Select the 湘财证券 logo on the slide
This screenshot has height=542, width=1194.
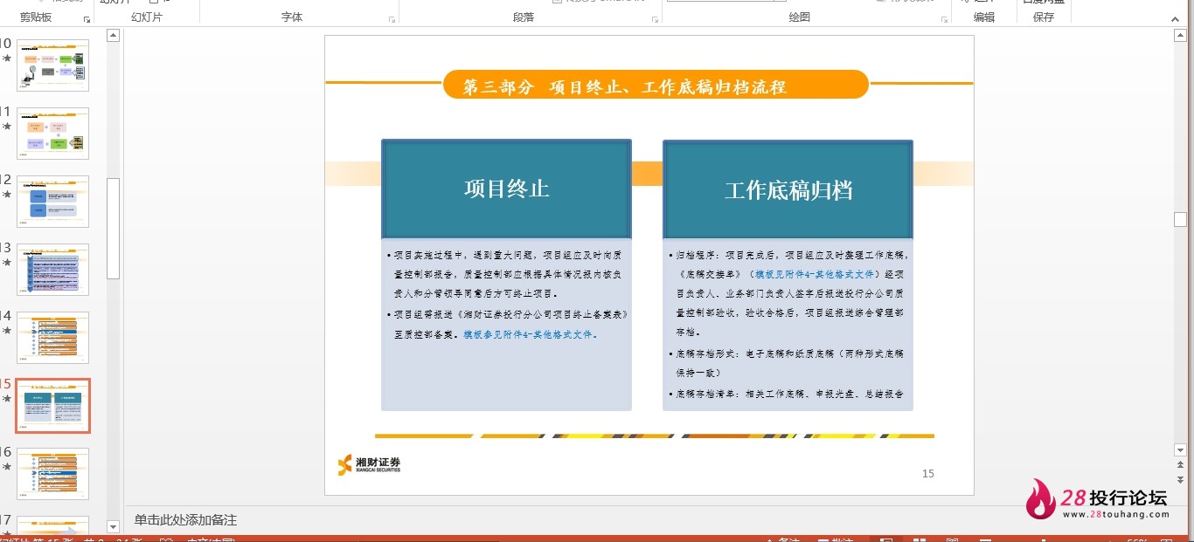369,465
